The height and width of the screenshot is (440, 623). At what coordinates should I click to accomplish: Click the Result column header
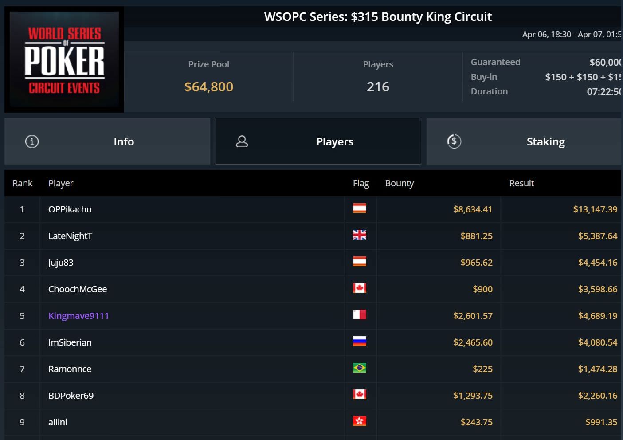(521, 183)
